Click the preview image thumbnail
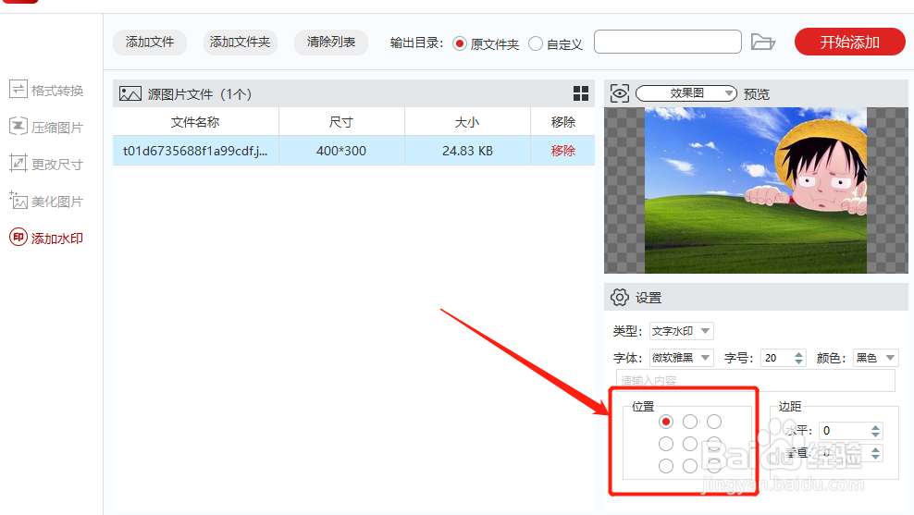 coord(756,190)
